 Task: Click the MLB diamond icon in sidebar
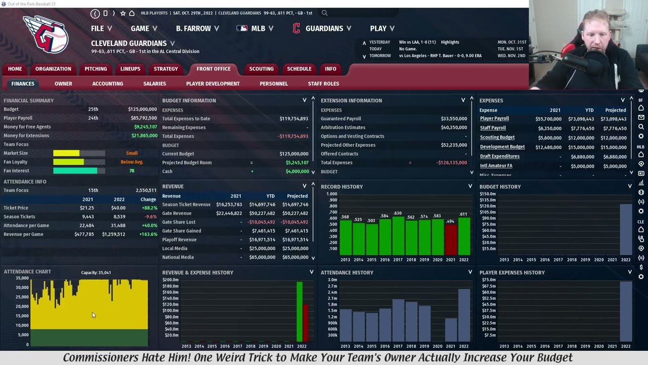tap(641, 164)
